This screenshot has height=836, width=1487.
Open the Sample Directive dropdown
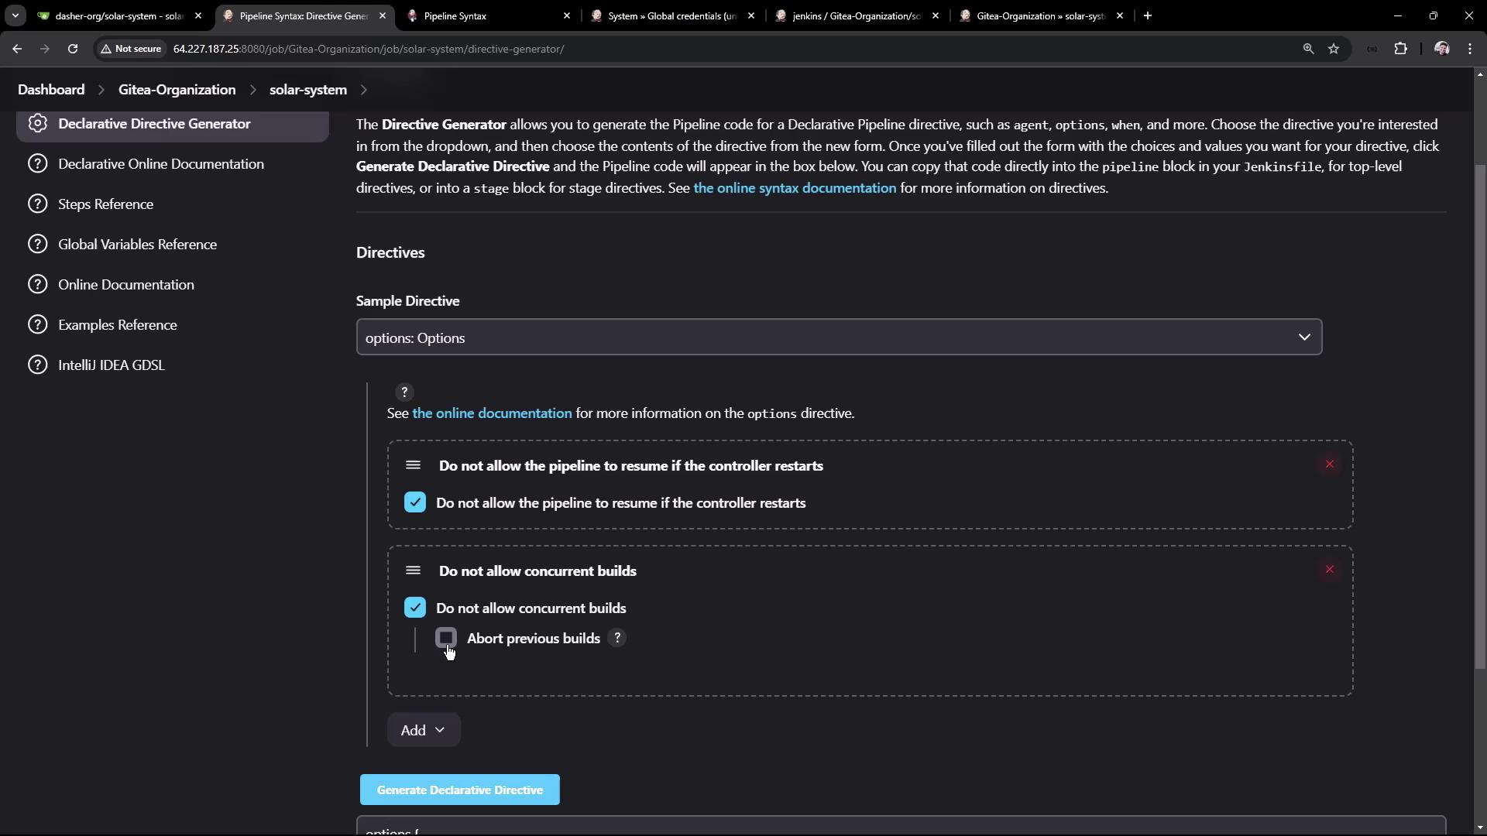tap(839, 337)
